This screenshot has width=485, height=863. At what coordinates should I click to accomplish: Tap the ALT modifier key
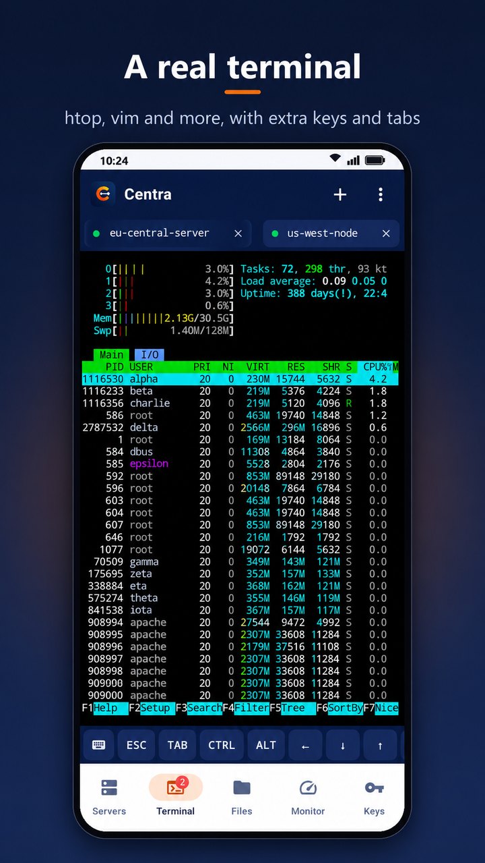266,745
